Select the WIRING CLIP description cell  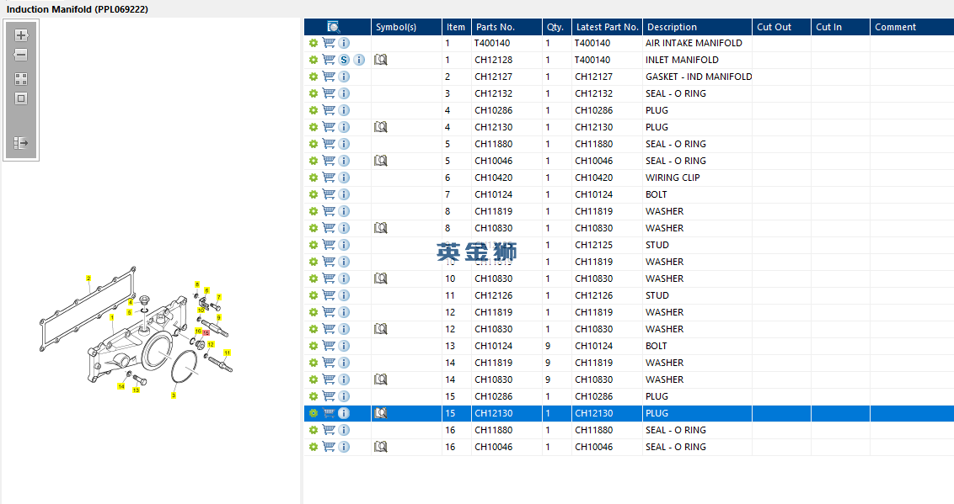697,178
